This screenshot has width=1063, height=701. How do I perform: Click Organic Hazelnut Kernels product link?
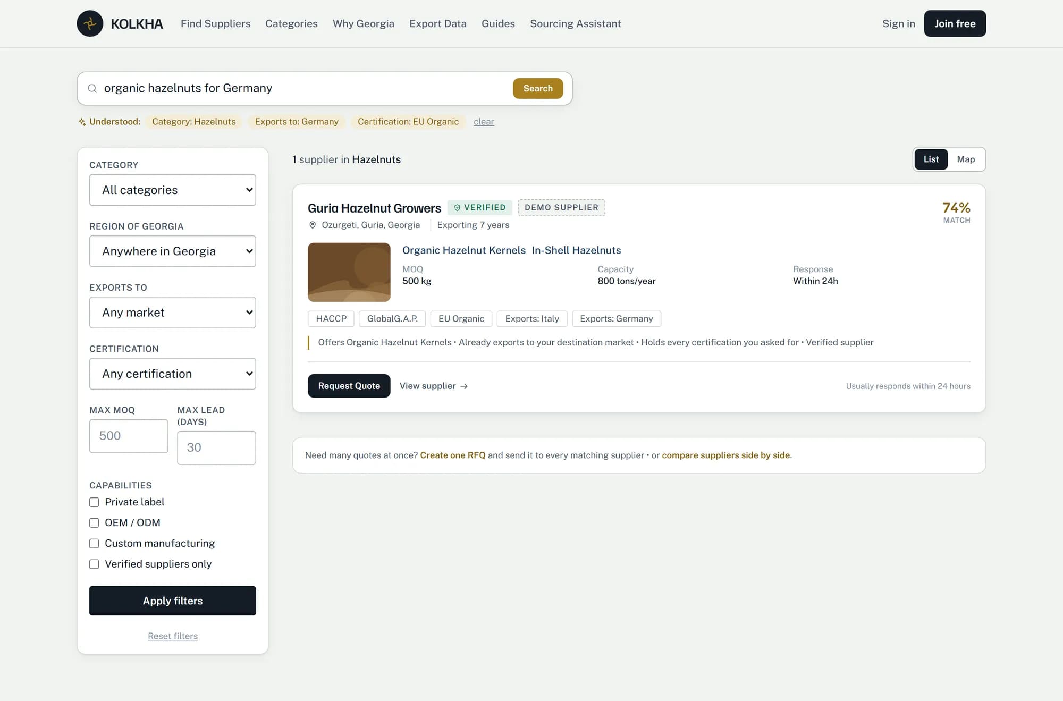tap(464, 250)
